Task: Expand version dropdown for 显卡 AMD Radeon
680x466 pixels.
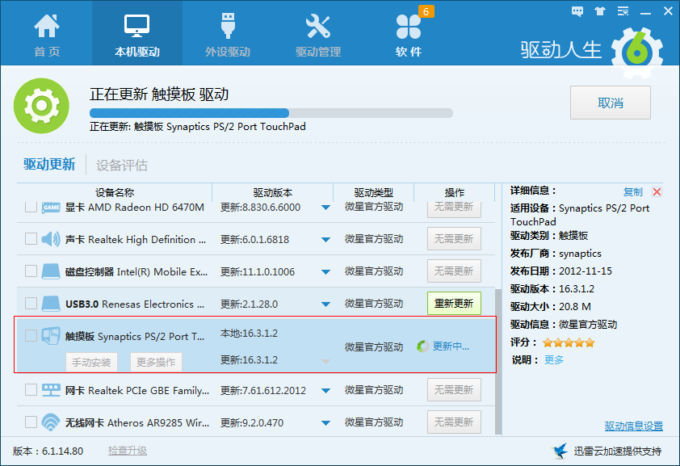Action: pos(325,208)
